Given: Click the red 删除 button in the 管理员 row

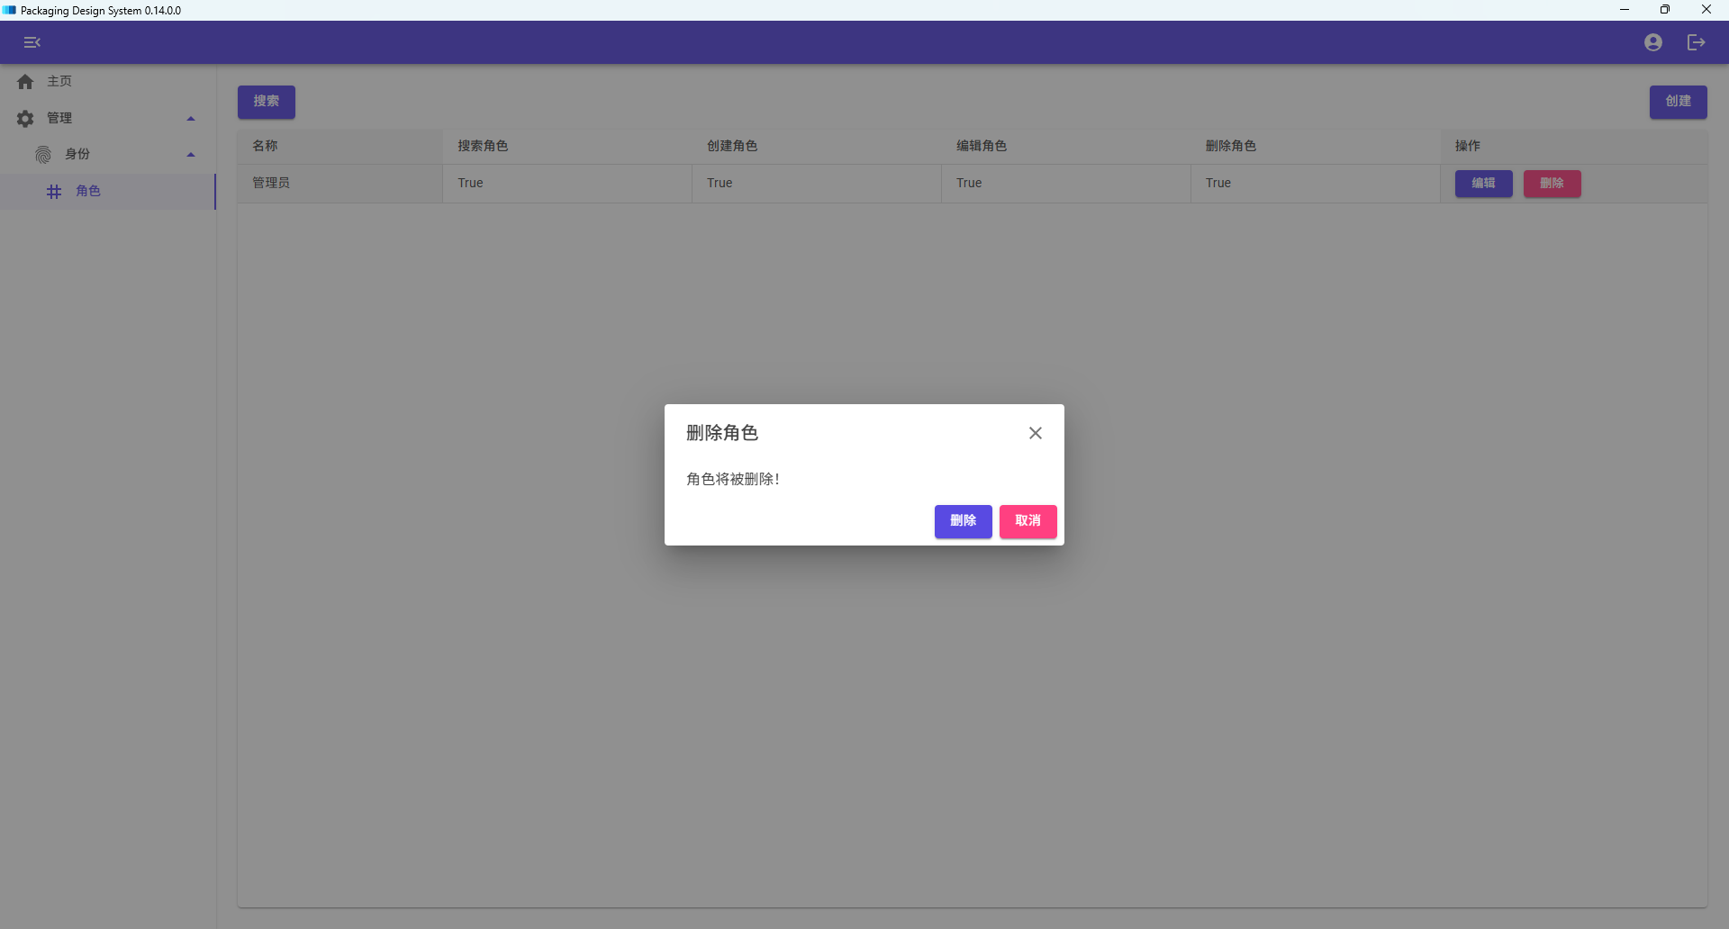Looking at the screenshot, I should click(1552, 184).
